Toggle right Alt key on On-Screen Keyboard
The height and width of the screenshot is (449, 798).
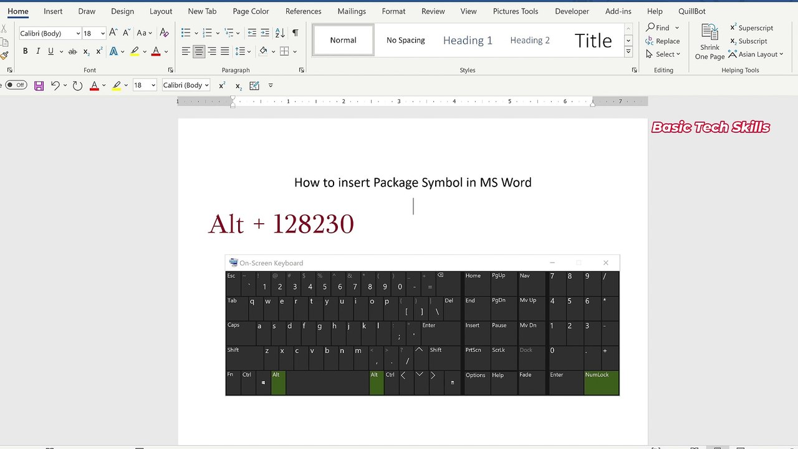pyautogui.click(x=377, y=383)
